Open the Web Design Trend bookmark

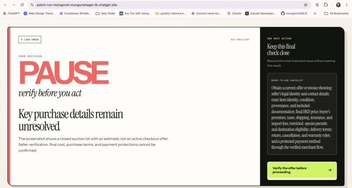coord(39,13)
